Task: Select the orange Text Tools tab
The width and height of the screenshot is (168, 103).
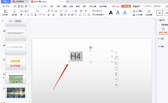Action: click(x=126, y=6)
